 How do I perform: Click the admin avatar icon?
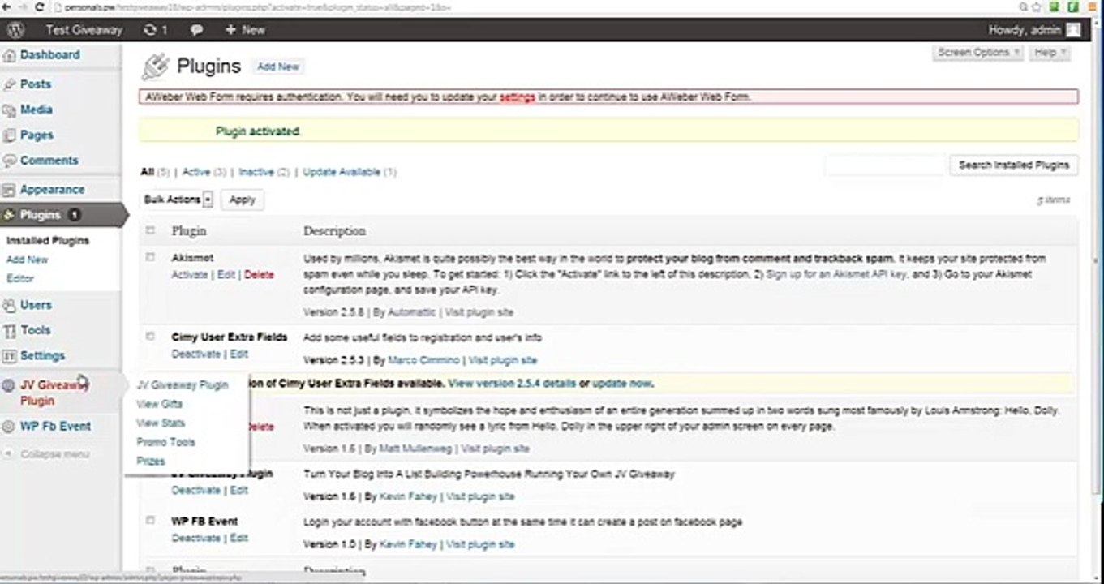tap(1073, 30)
